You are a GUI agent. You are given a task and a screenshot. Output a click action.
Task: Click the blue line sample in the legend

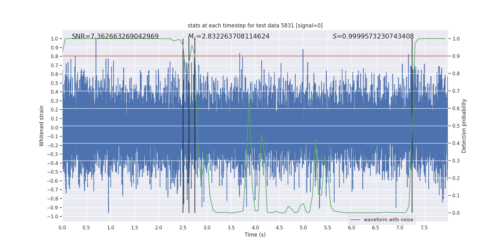pos(355,220)
